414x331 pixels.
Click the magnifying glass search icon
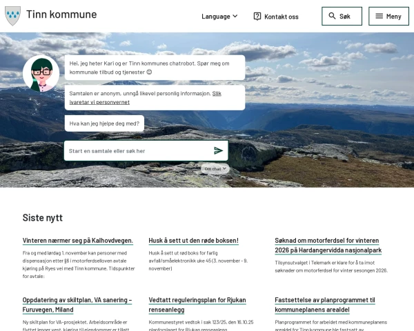coord(332,16)
